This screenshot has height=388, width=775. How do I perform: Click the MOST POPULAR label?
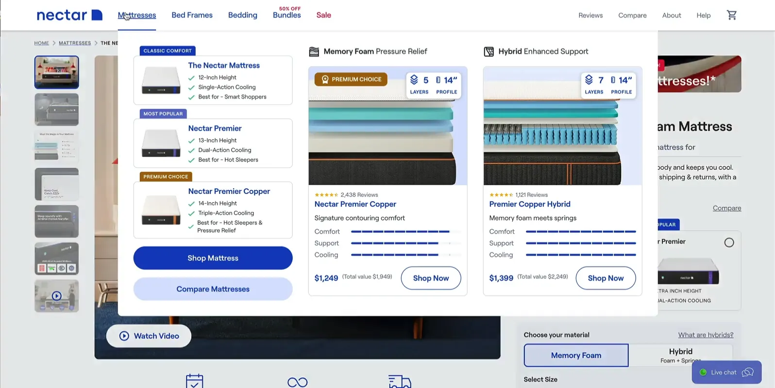pos(163,114)
